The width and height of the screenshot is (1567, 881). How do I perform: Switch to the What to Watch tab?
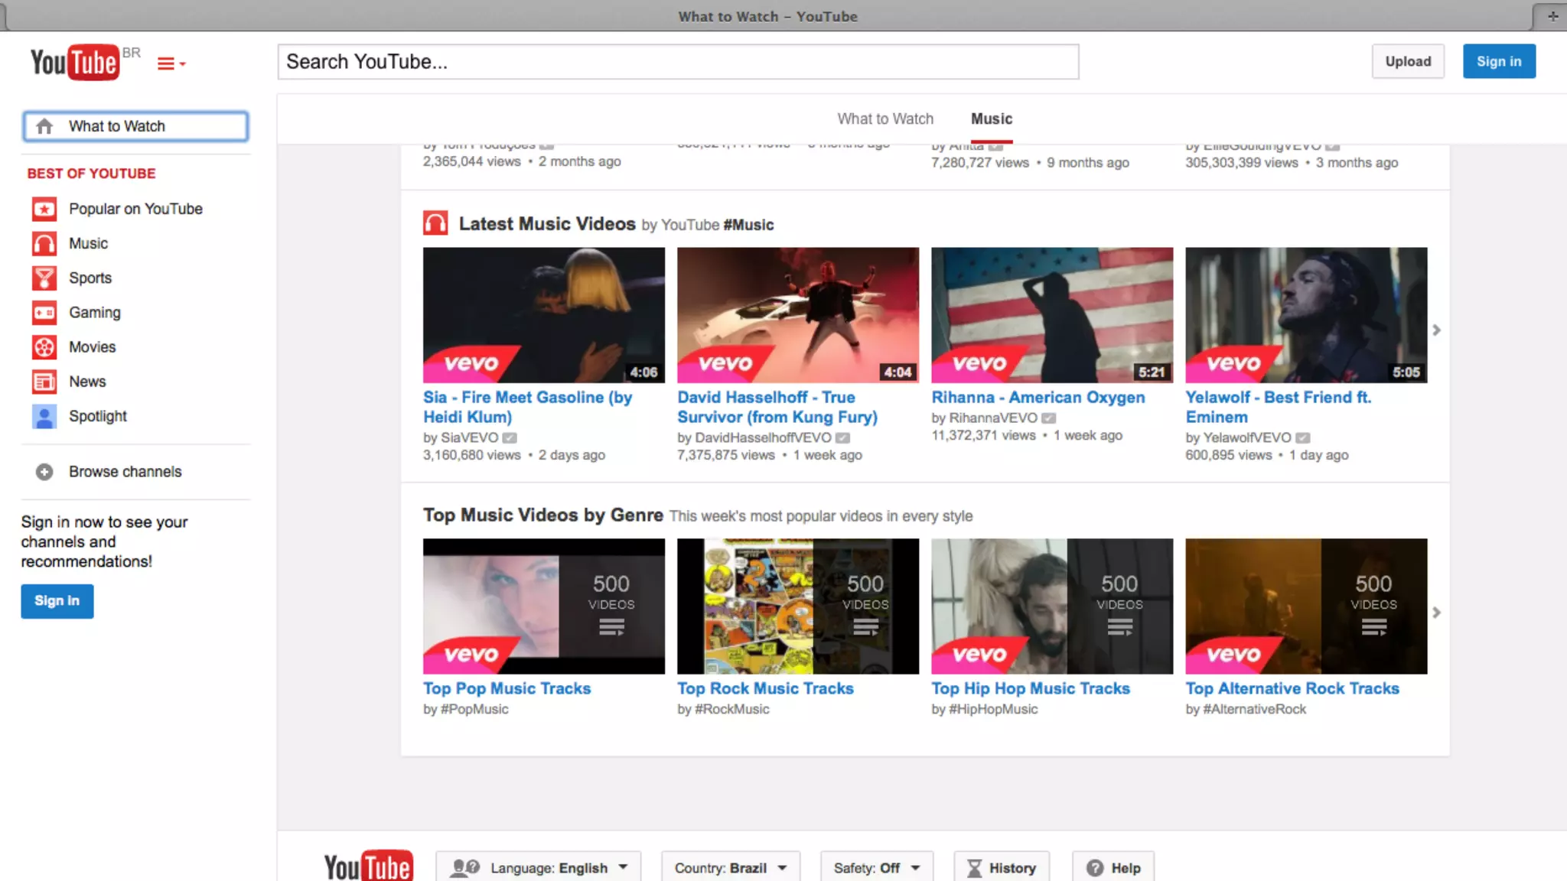coord(885,119)
